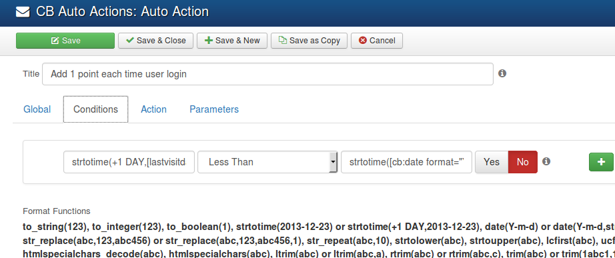Open the Action tab
615x258 pixels.
tap(153, 109)
